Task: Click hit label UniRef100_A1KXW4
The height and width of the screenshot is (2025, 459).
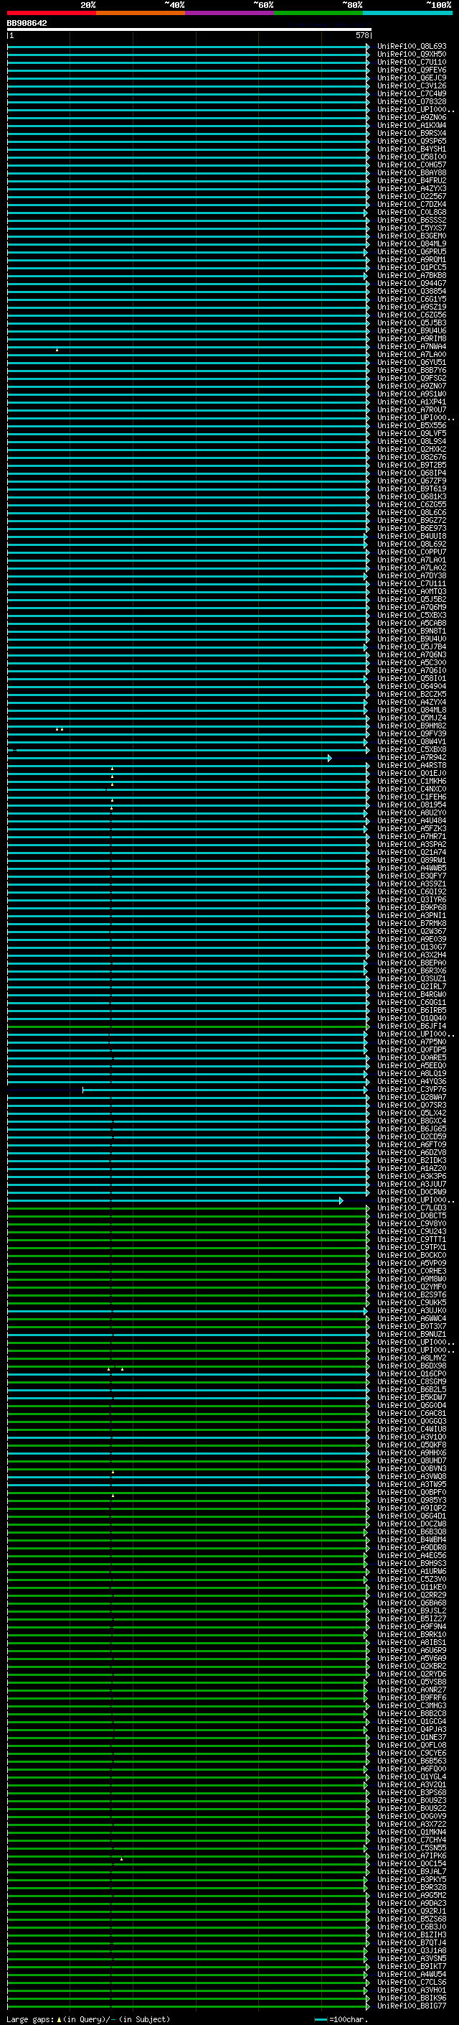Action: pyautogui.click(x=412, y=125)
